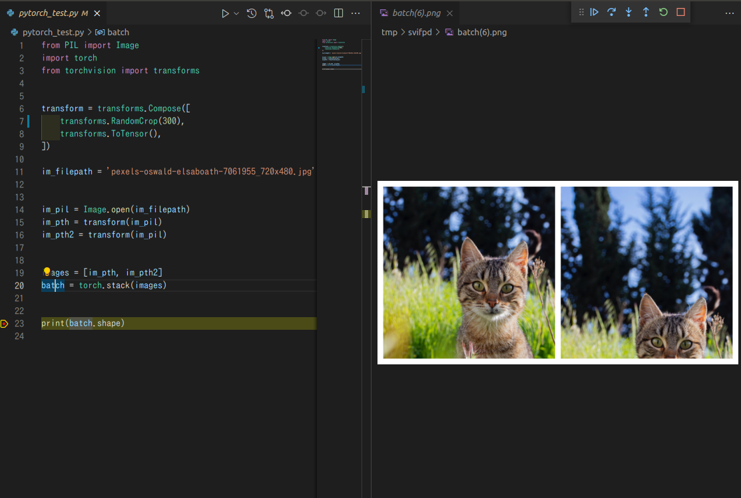This screenshot has height=498, width=741.
Task: Click the overview ruler marker near line 14
Action: pos(366,214)
